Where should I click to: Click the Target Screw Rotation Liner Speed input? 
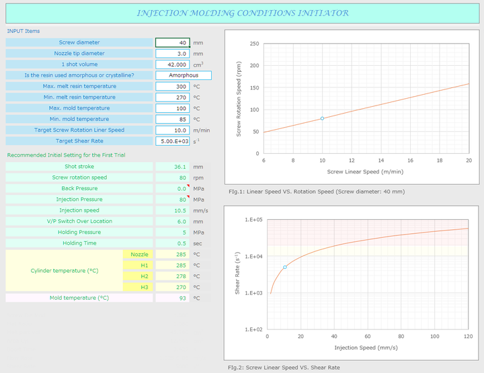point(173,130)
